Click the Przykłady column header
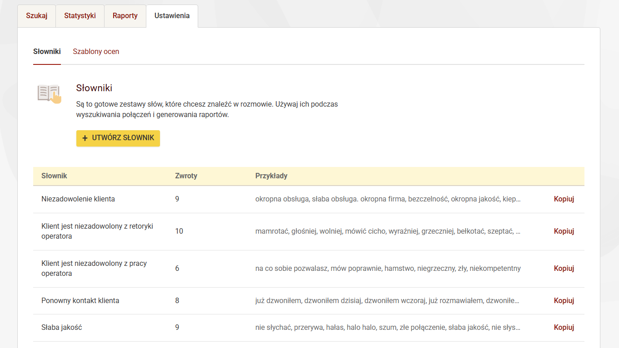Screen dimensions: 619x348 click(271, 176)
